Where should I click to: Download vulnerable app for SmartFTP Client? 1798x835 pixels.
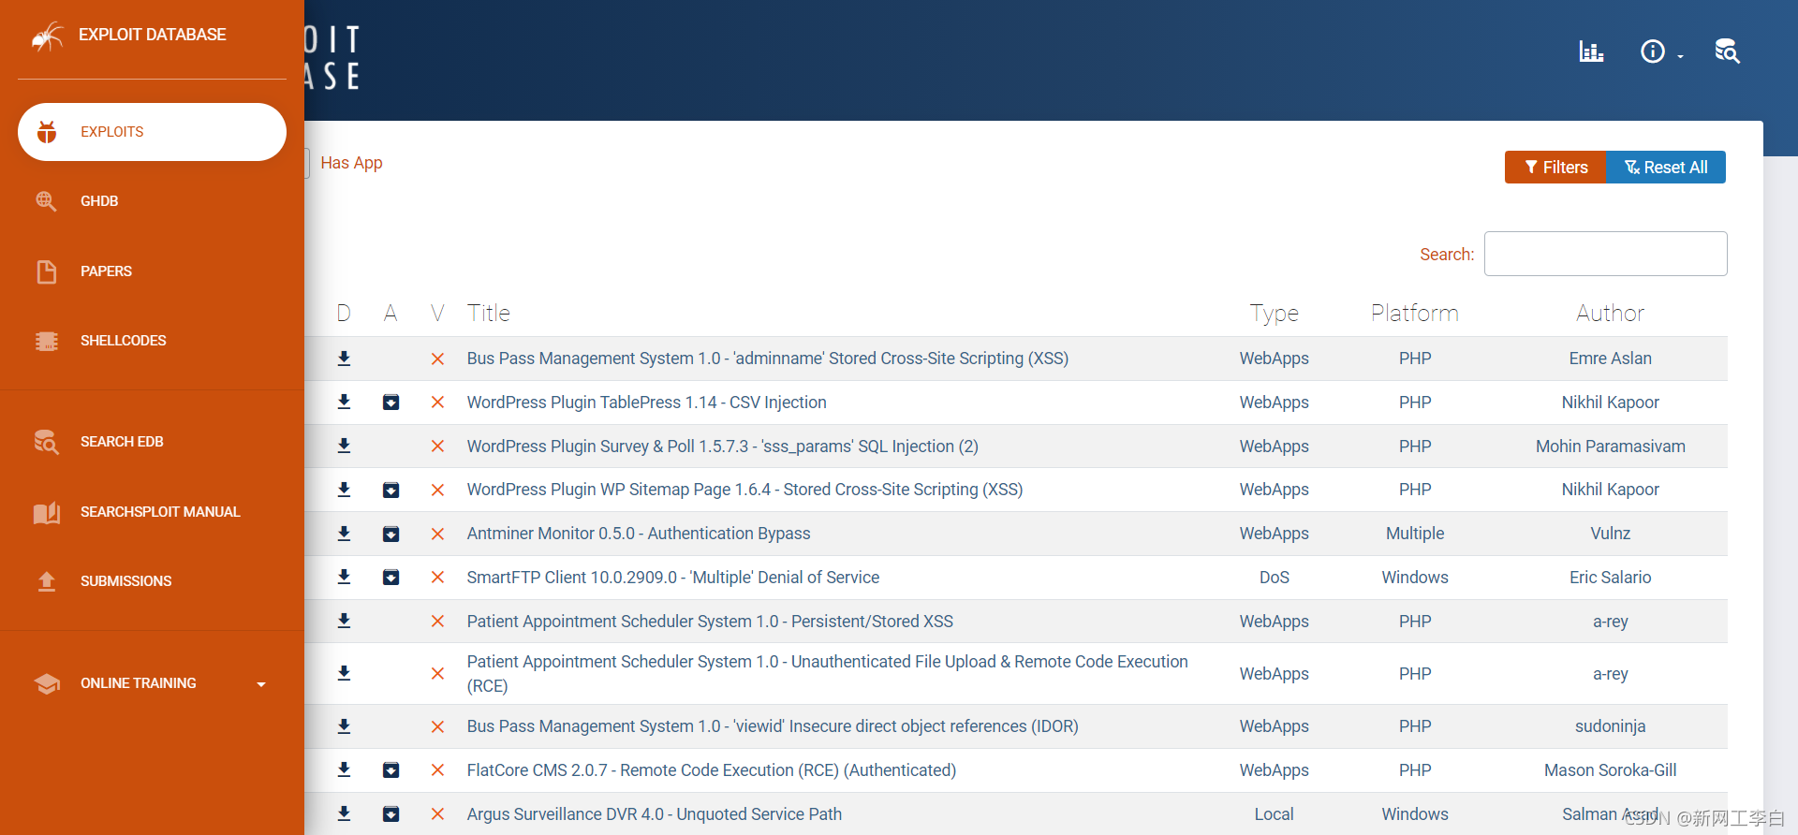click(x=391, y=578)
